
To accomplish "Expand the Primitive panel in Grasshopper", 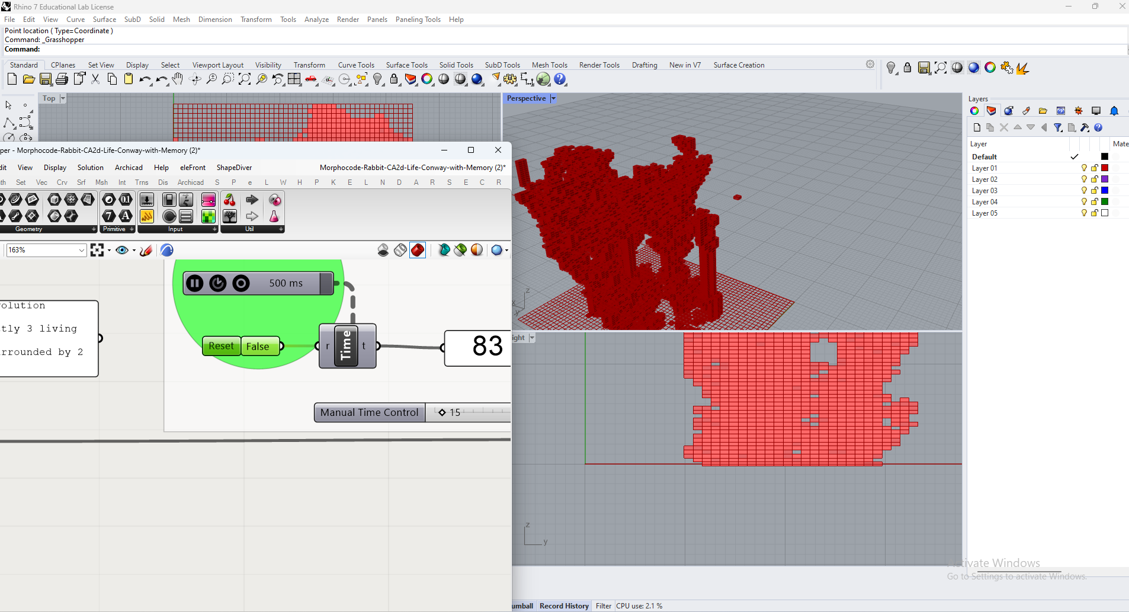I will coord(131,229).
